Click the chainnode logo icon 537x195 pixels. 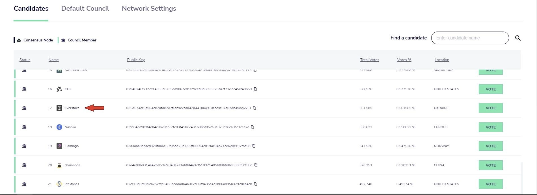pos(59,165)
